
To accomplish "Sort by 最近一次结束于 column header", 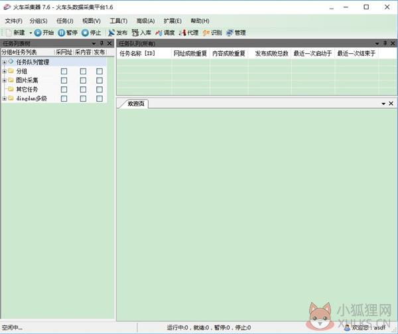I will (x=356, y=53).
